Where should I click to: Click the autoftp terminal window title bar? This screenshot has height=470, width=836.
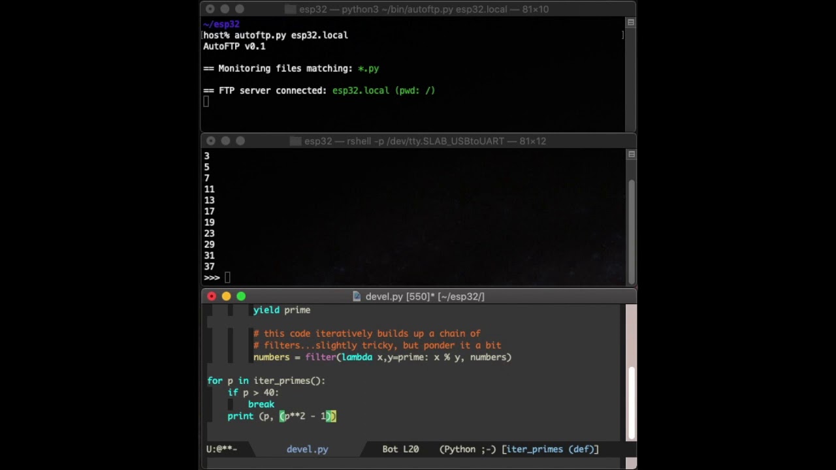point(418,9)
